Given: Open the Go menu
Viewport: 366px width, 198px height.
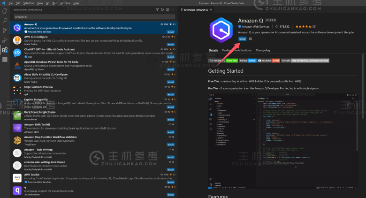Looking at the screenshot, I should pyautogui.click(x=47, y=3).
